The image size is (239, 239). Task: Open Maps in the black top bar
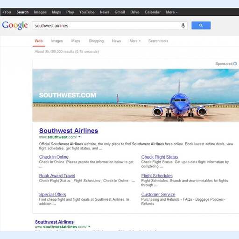[56, 12]
